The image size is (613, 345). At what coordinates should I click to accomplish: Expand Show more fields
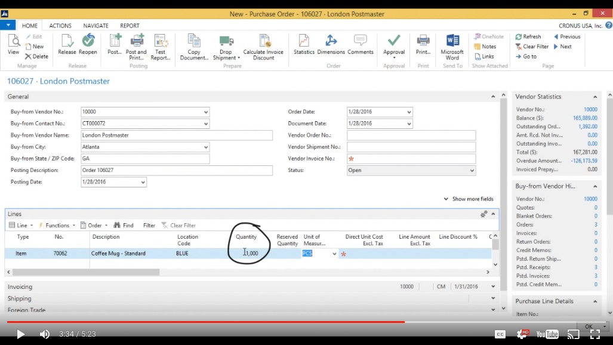click(x=469, y=199)
